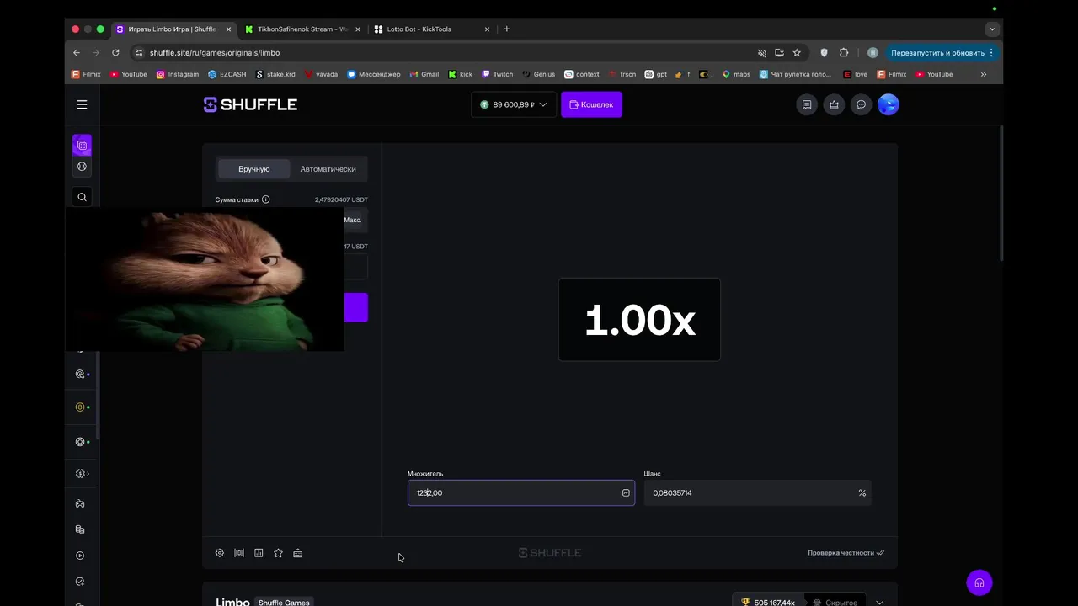Screen dimensions: 1078x606
Task: Add Limbo to favorites with star icon
Action: pyautogui.click(x=278, y=553)
